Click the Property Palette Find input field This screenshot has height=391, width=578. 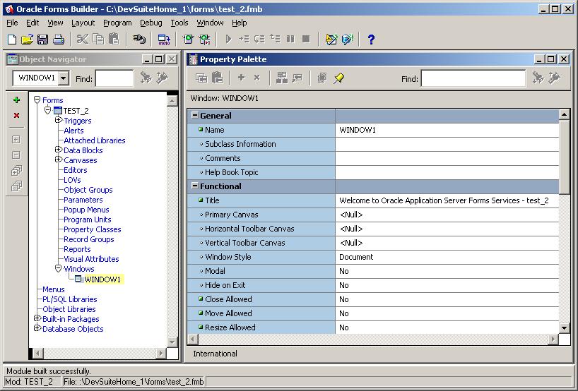[473, 78]
